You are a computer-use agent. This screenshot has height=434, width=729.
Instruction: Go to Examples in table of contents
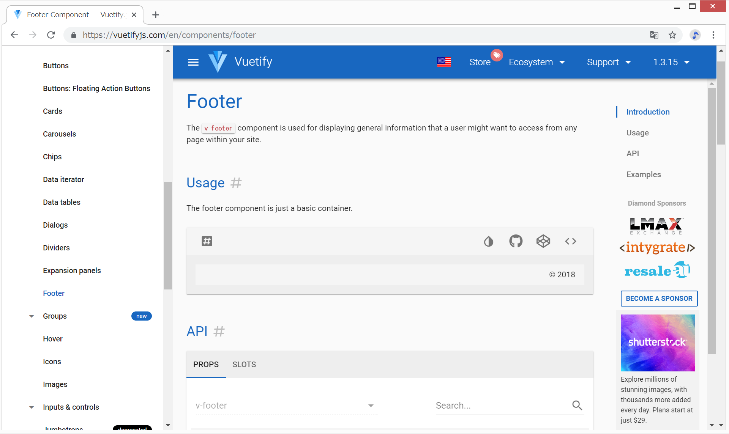644,175
